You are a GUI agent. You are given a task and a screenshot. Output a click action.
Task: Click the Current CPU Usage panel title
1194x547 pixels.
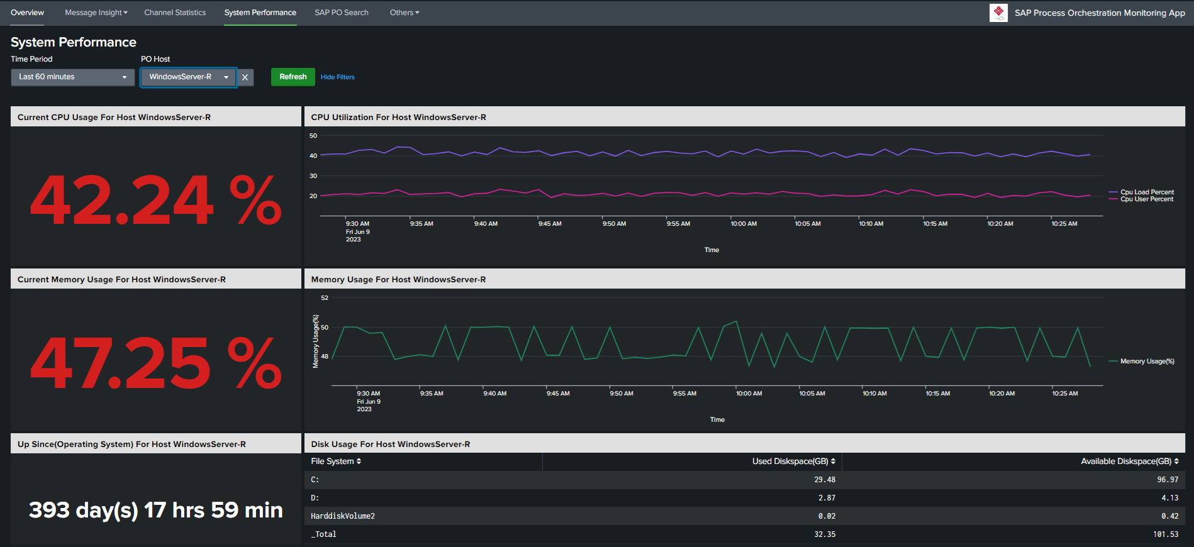tap(114, 117)
